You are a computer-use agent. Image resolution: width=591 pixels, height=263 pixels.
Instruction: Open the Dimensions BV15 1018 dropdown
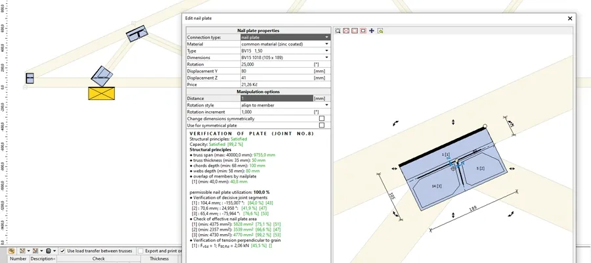click(x=327, y=58)
